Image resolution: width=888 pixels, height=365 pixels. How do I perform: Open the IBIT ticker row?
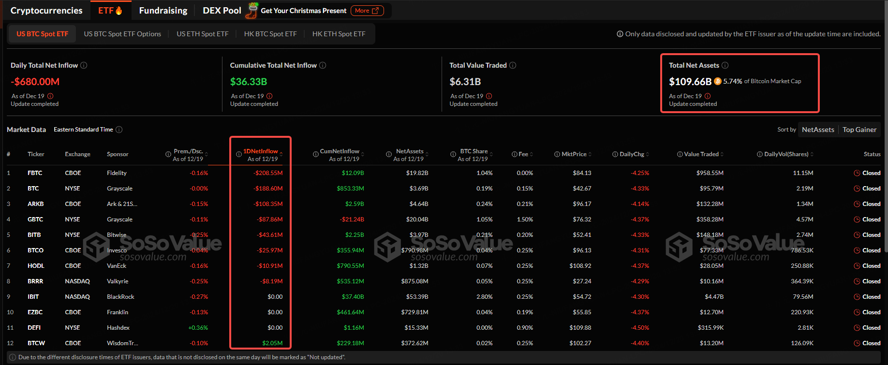33,297
